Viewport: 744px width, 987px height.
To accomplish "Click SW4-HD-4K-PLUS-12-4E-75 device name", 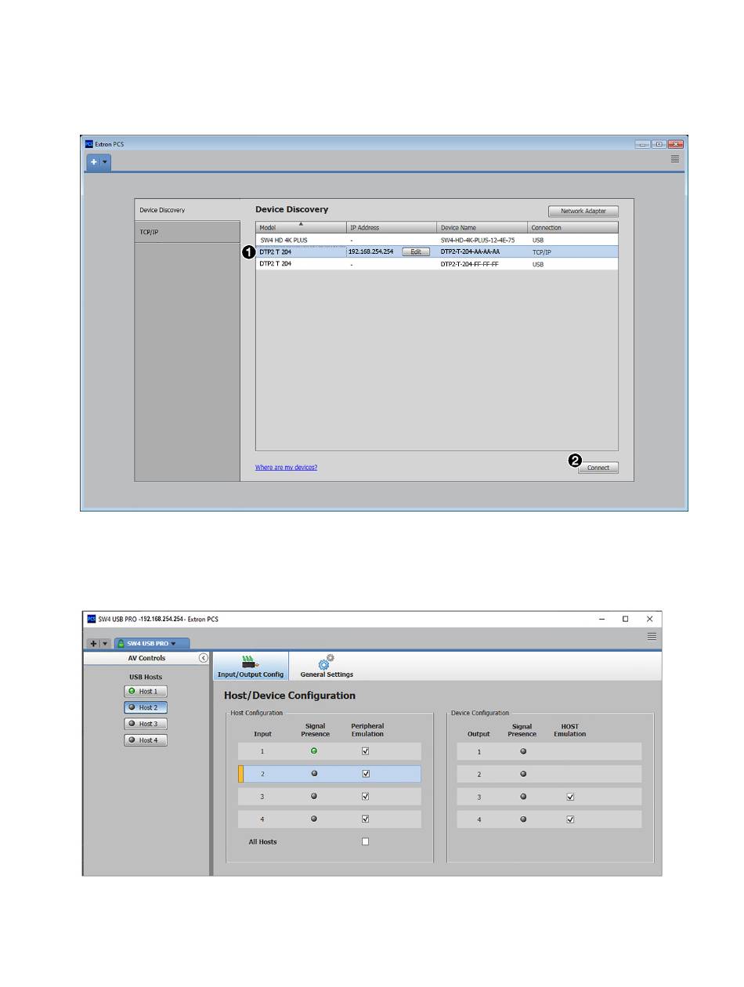I will [478, 240].
